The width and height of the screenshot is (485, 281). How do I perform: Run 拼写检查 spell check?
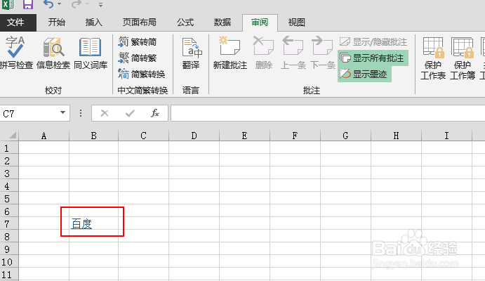click(x=16, y=53)
